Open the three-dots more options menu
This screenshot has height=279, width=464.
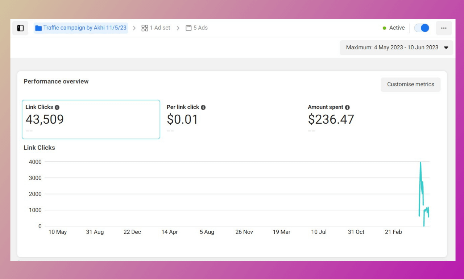444,28
